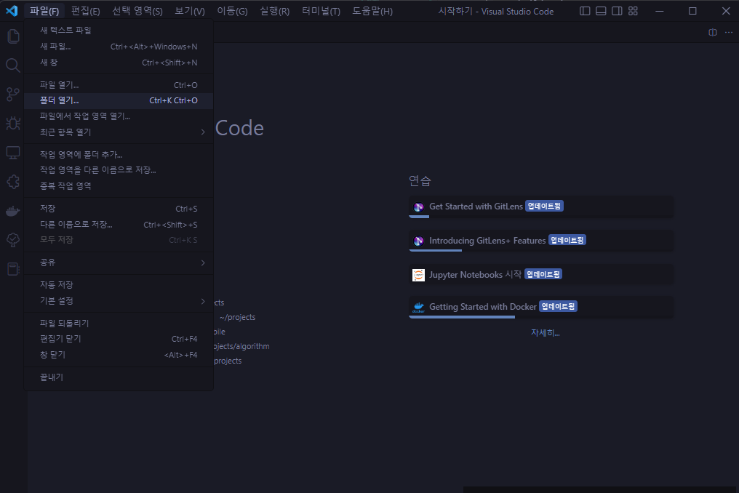
Task: Open the 도움말(H) menu
Action: (x=372, y=11)
